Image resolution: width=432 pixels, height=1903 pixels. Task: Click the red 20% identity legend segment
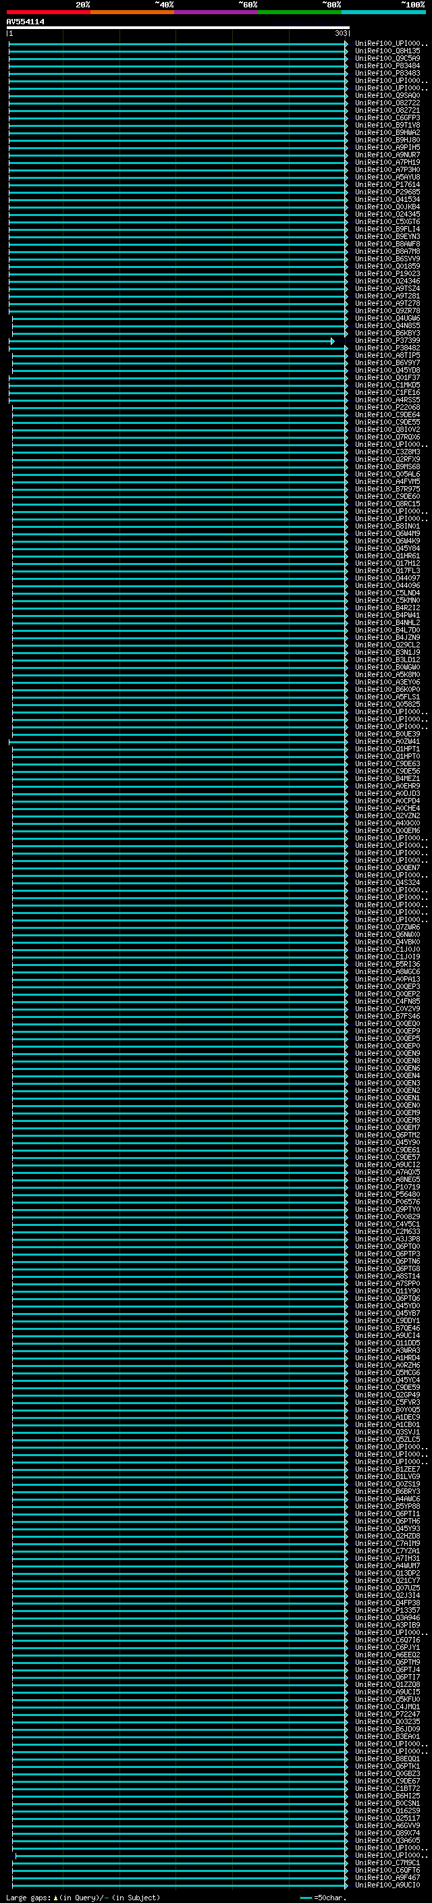pyautogui.click(x=49, y=12)
